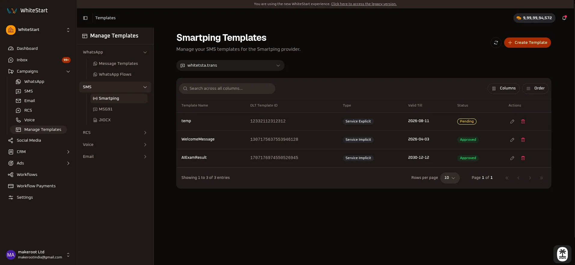
Task: Open Workflow Payments page
Action: tap(38, 186)
